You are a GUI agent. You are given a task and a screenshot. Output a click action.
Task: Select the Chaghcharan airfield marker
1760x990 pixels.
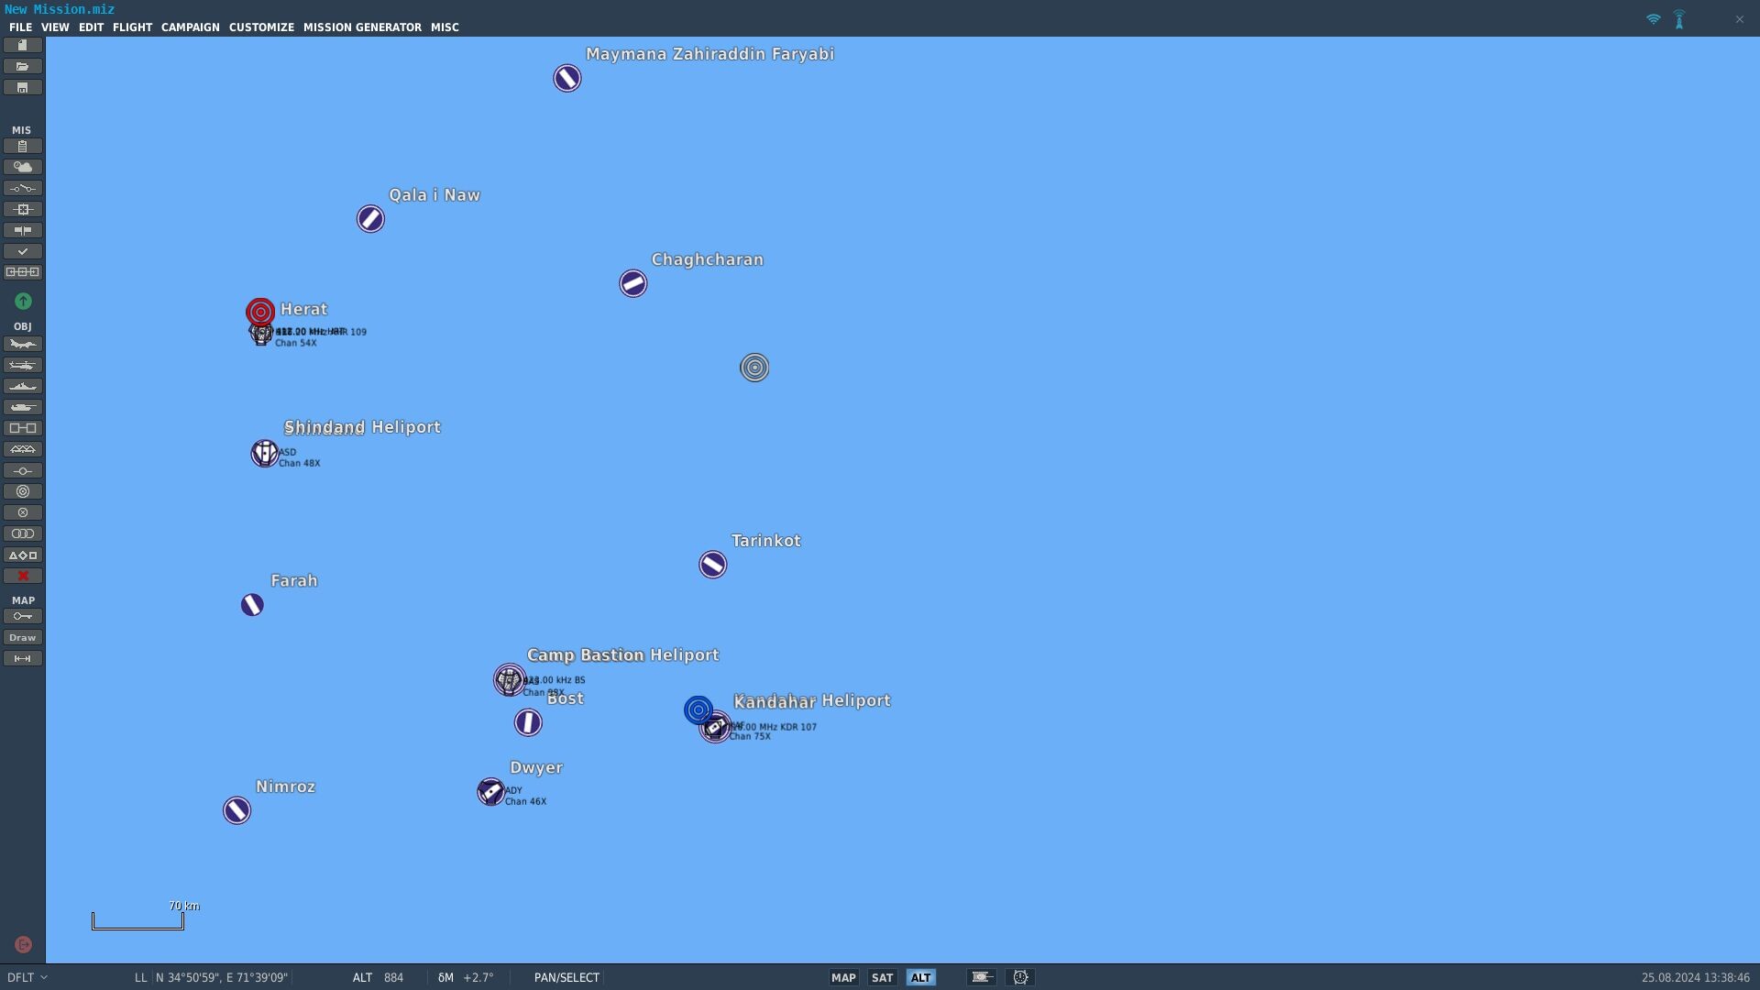633,283
